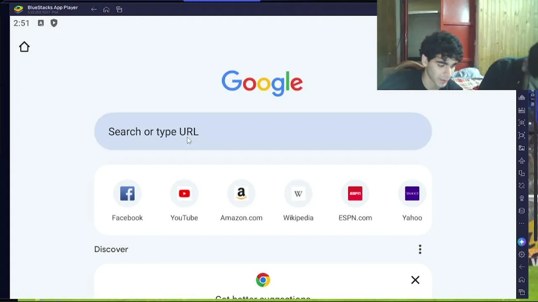Open recent apps from right sidebar
Viewport: 538px width, 302px height.
coord(522,292)
